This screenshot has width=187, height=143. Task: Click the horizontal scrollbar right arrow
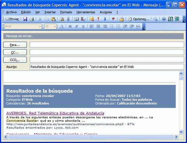tap(176, 137)
